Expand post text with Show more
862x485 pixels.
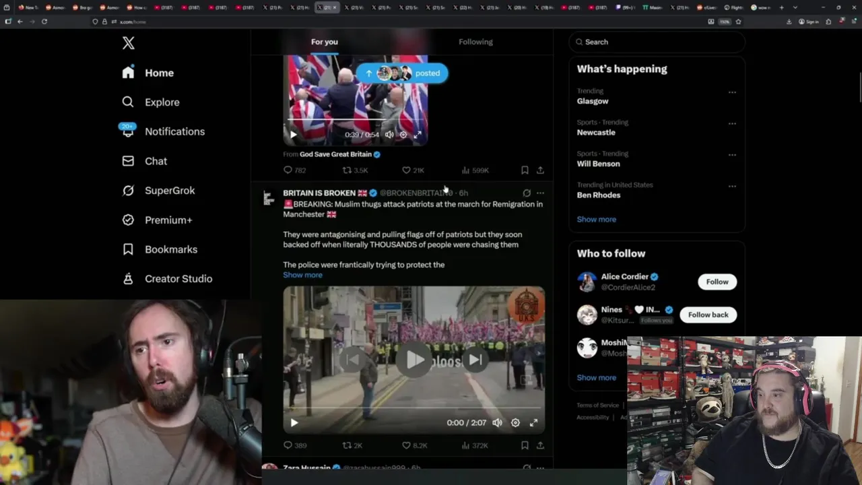coord(302,275)
